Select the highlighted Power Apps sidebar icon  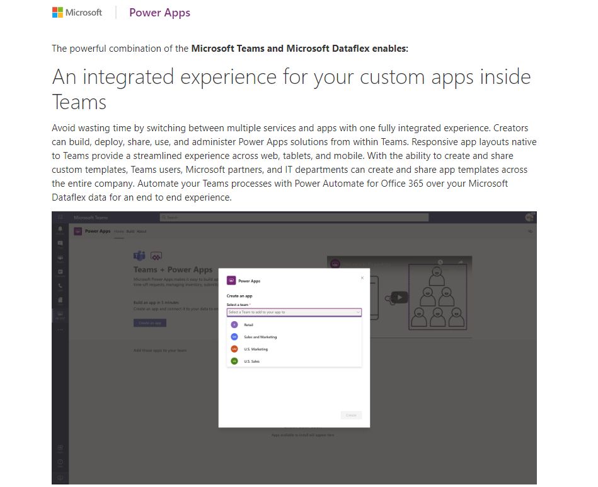(60, 315)
